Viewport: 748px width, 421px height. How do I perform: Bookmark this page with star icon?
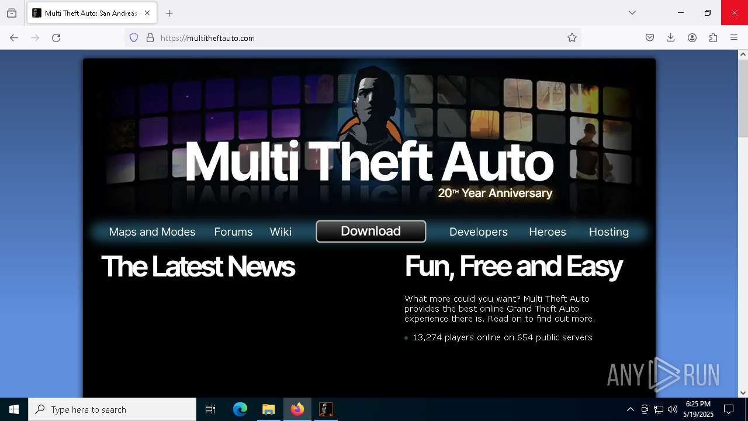coord(572,37)
